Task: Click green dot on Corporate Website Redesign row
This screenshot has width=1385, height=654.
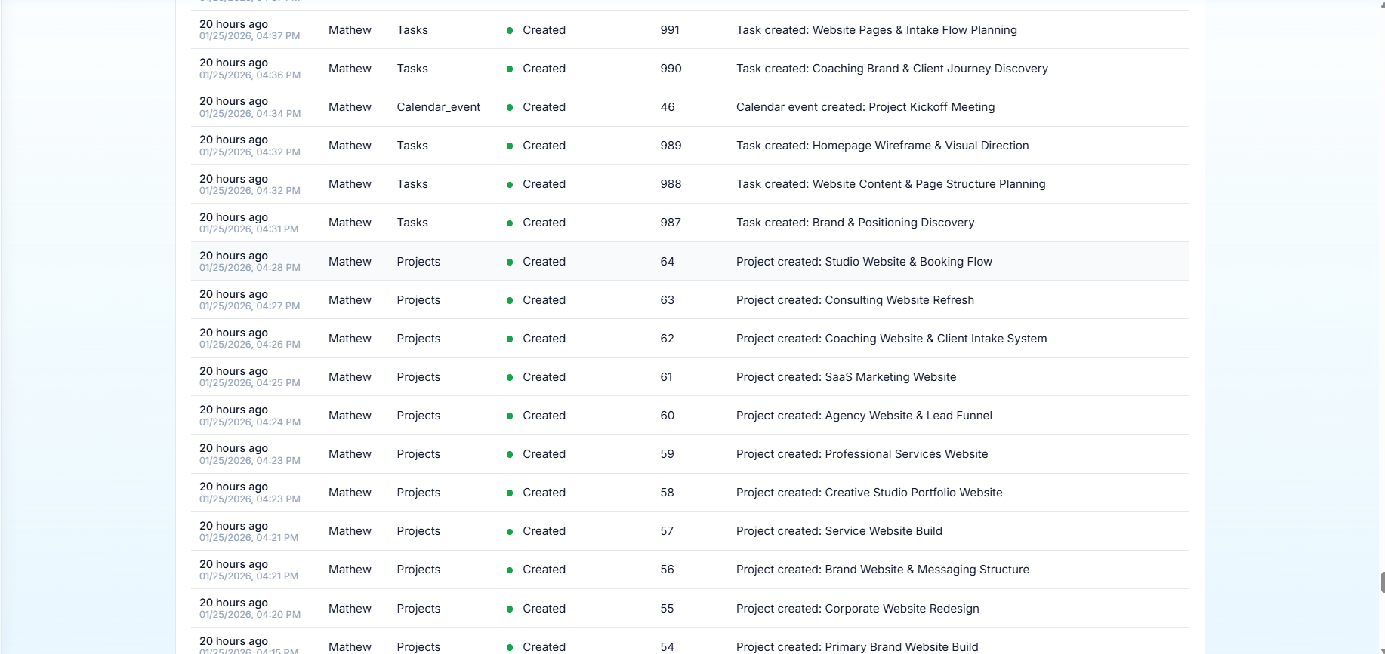Action: coord(510,609)
